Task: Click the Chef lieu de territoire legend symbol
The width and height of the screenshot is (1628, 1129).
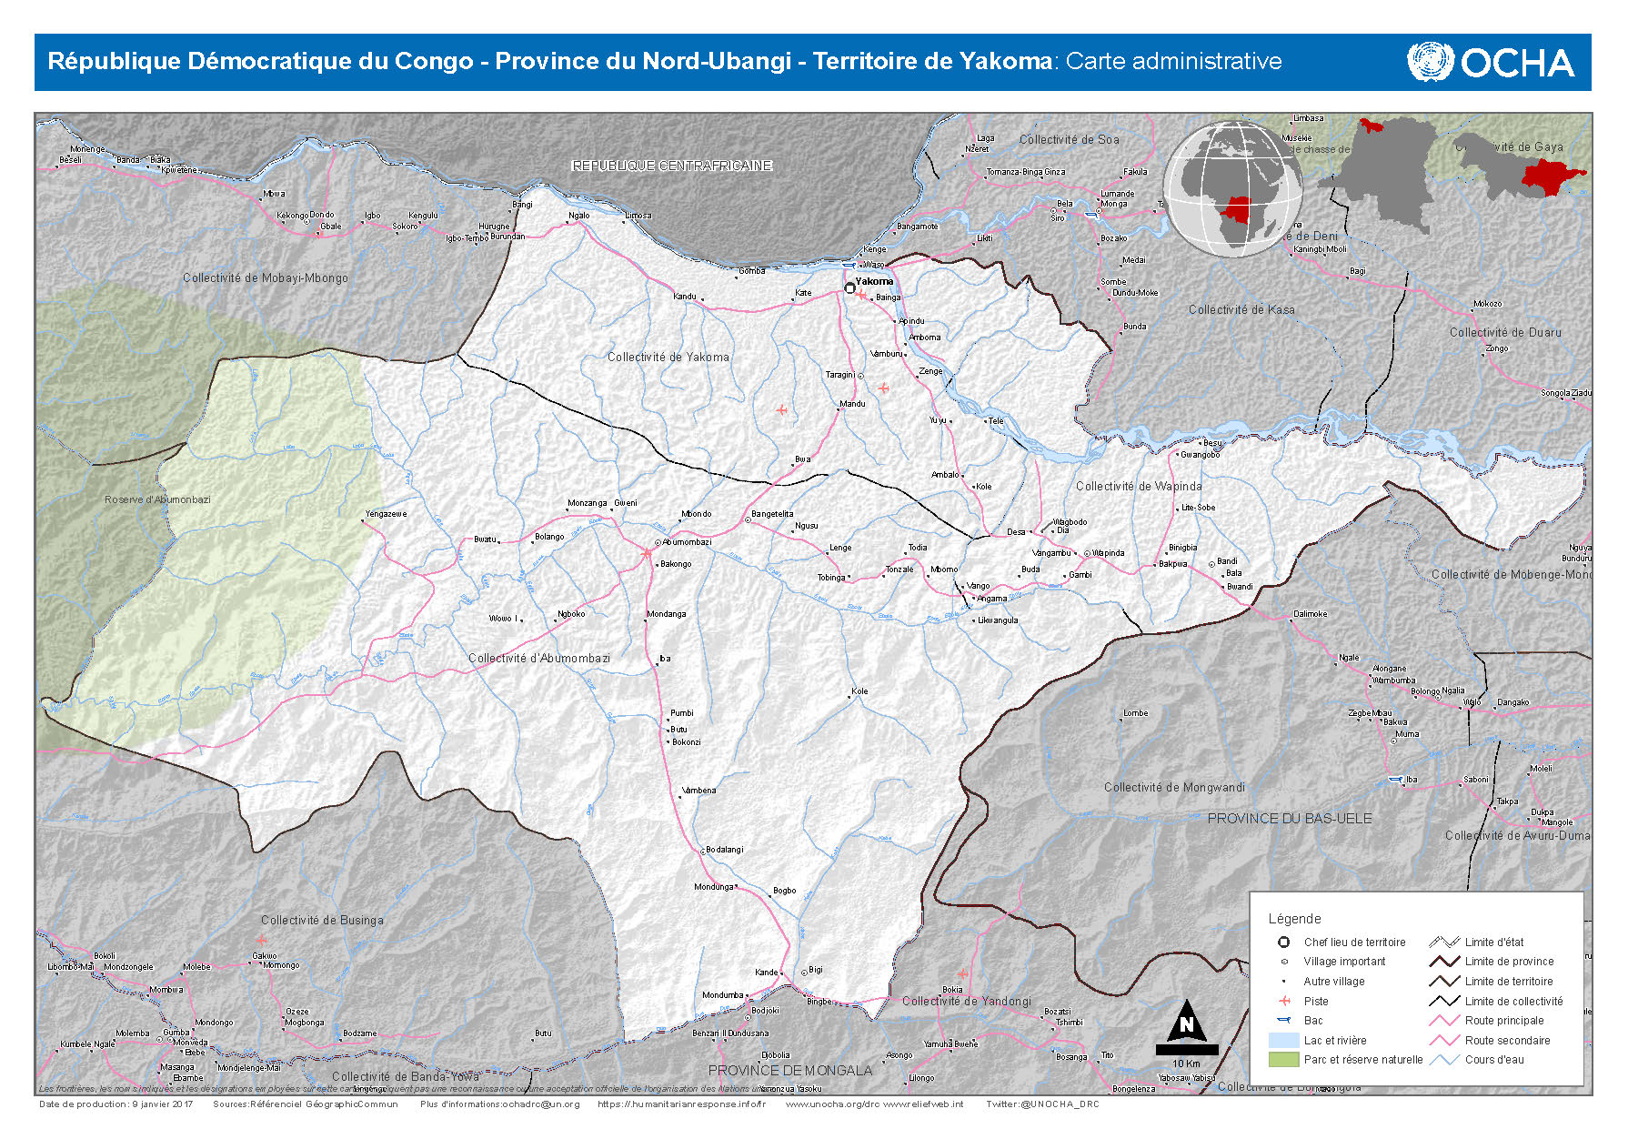Action: tap(1284, 943)
